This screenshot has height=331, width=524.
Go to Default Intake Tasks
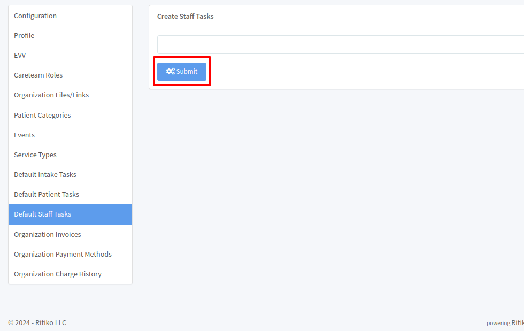45,175
